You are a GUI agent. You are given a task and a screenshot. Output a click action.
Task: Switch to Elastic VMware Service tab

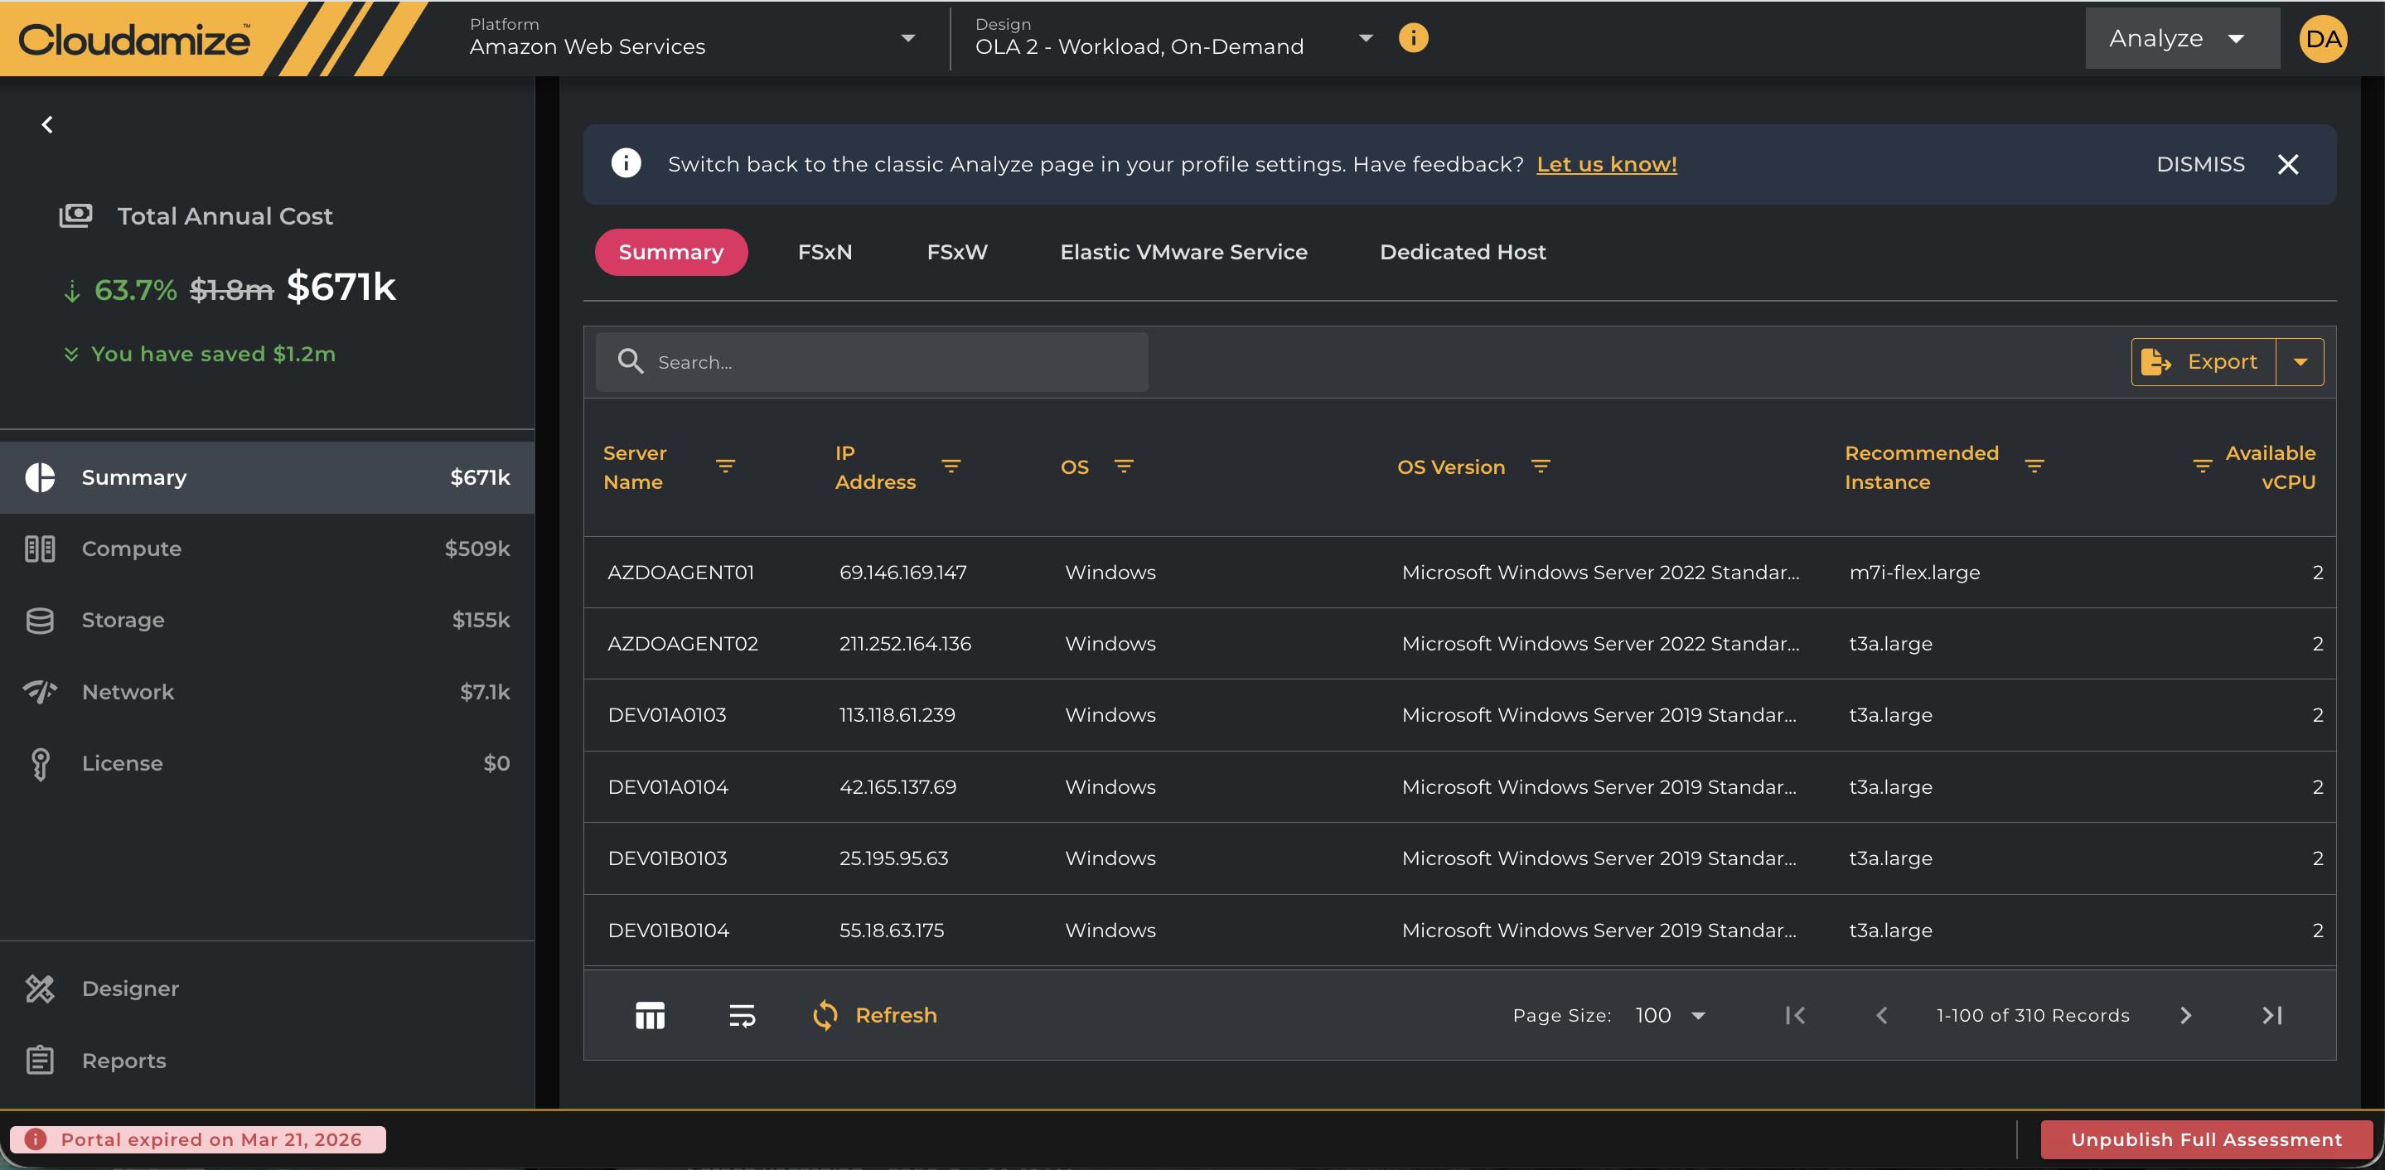tap(1183, 252)
